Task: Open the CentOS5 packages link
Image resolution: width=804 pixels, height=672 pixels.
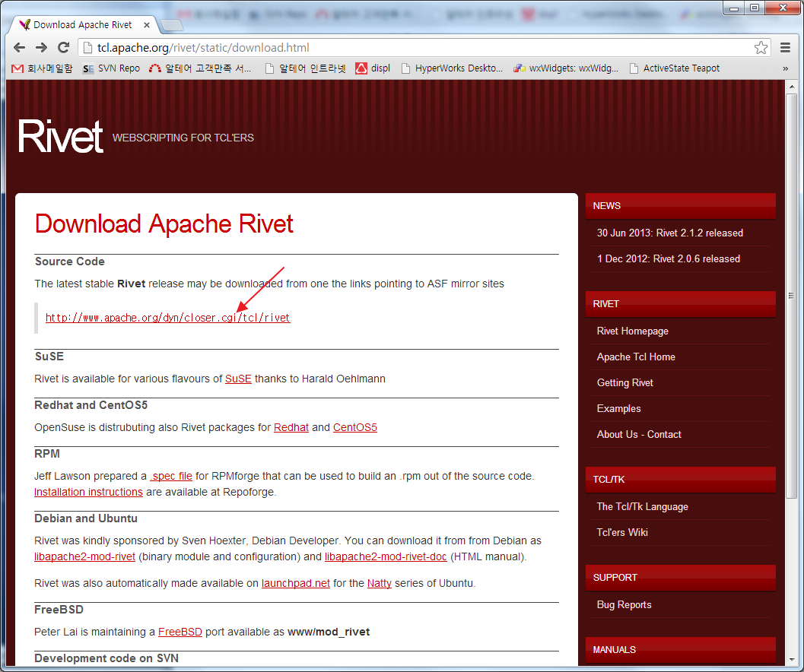Action: tap(354, 427)
